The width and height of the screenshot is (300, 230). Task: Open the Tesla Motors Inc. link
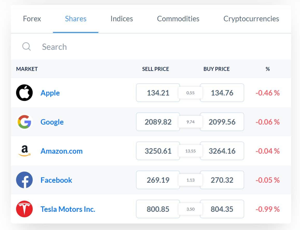click(x=68, y=209)
